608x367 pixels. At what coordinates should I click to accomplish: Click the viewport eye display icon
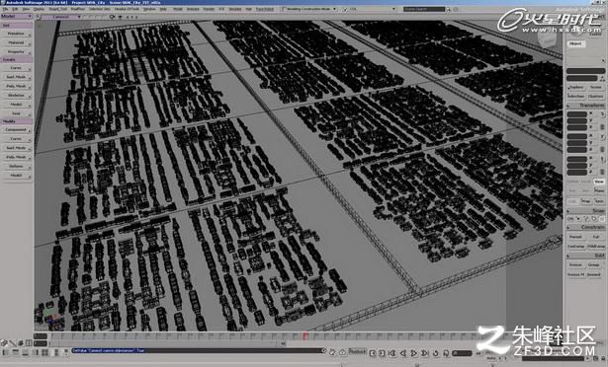point(112,17)
